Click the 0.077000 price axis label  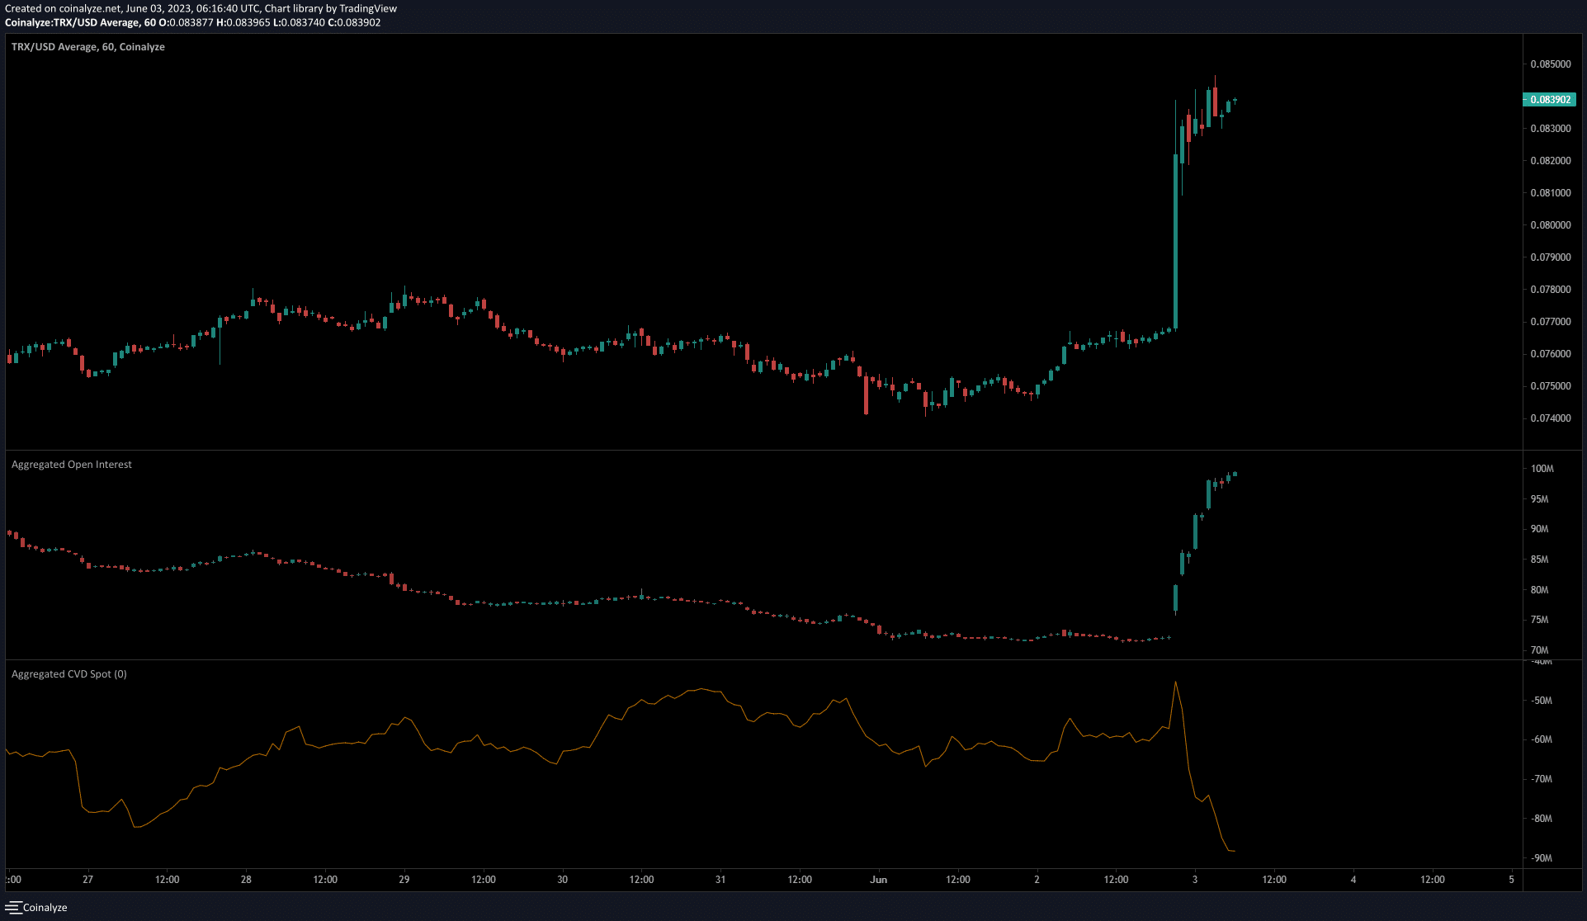[x=1551, y=322]
